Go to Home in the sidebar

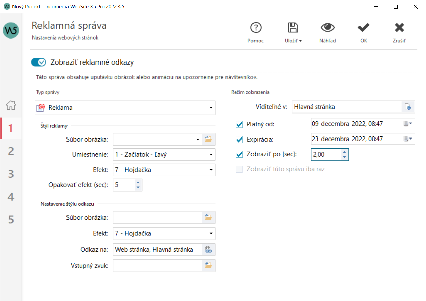click(x=11, y=105)
